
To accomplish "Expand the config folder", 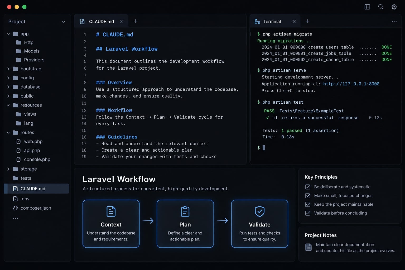I will [x=8, y=78].
